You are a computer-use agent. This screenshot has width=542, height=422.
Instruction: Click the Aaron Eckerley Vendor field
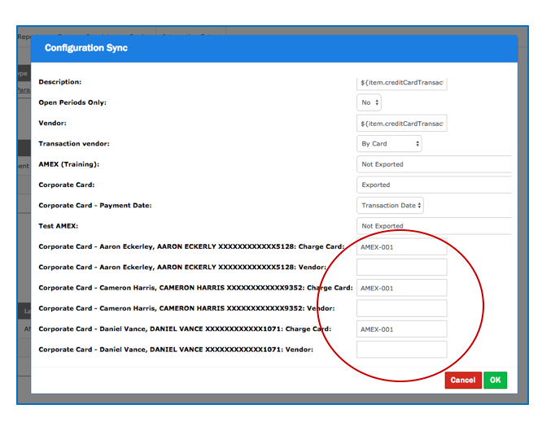[x=402, y=268]
